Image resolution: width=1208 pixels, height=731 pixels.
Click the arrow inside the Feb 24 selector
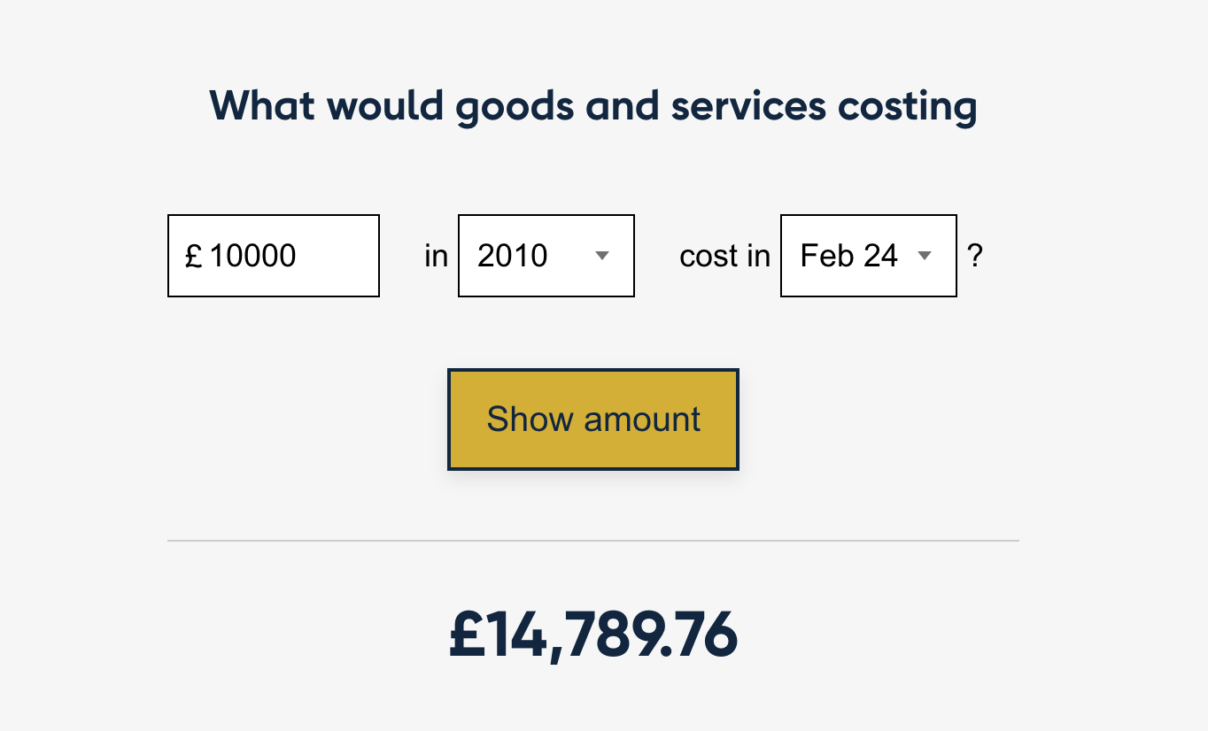[x=925, y=256]
